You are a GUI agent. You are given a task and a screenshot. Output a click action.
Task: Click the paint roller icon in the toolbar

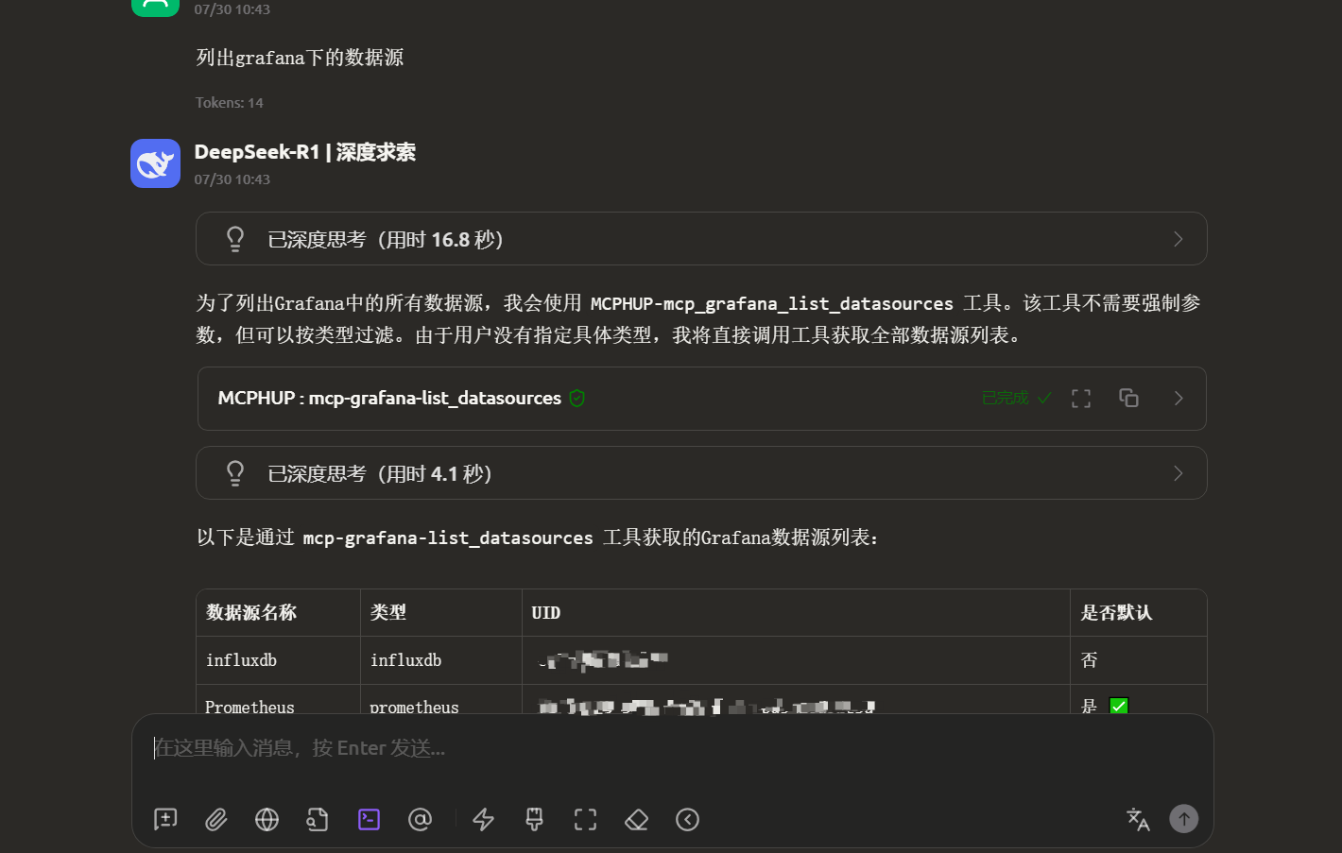click(534, 820)
